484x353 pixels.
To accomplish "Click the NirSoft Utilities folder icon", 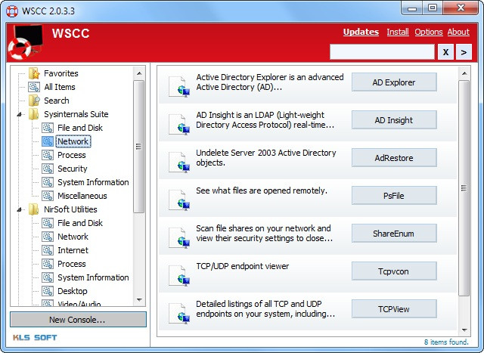I will point(34,209).
